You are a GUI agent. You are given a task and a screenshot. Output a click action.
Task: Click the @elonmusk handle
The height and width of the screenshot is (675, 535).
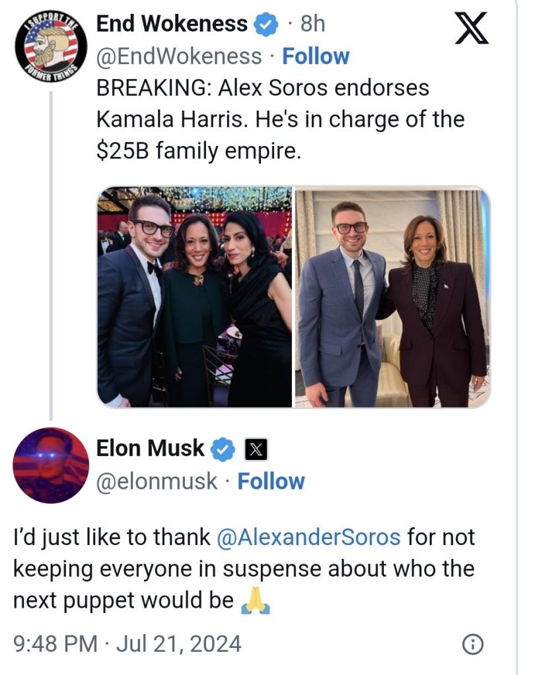click(x=157, y=481)
